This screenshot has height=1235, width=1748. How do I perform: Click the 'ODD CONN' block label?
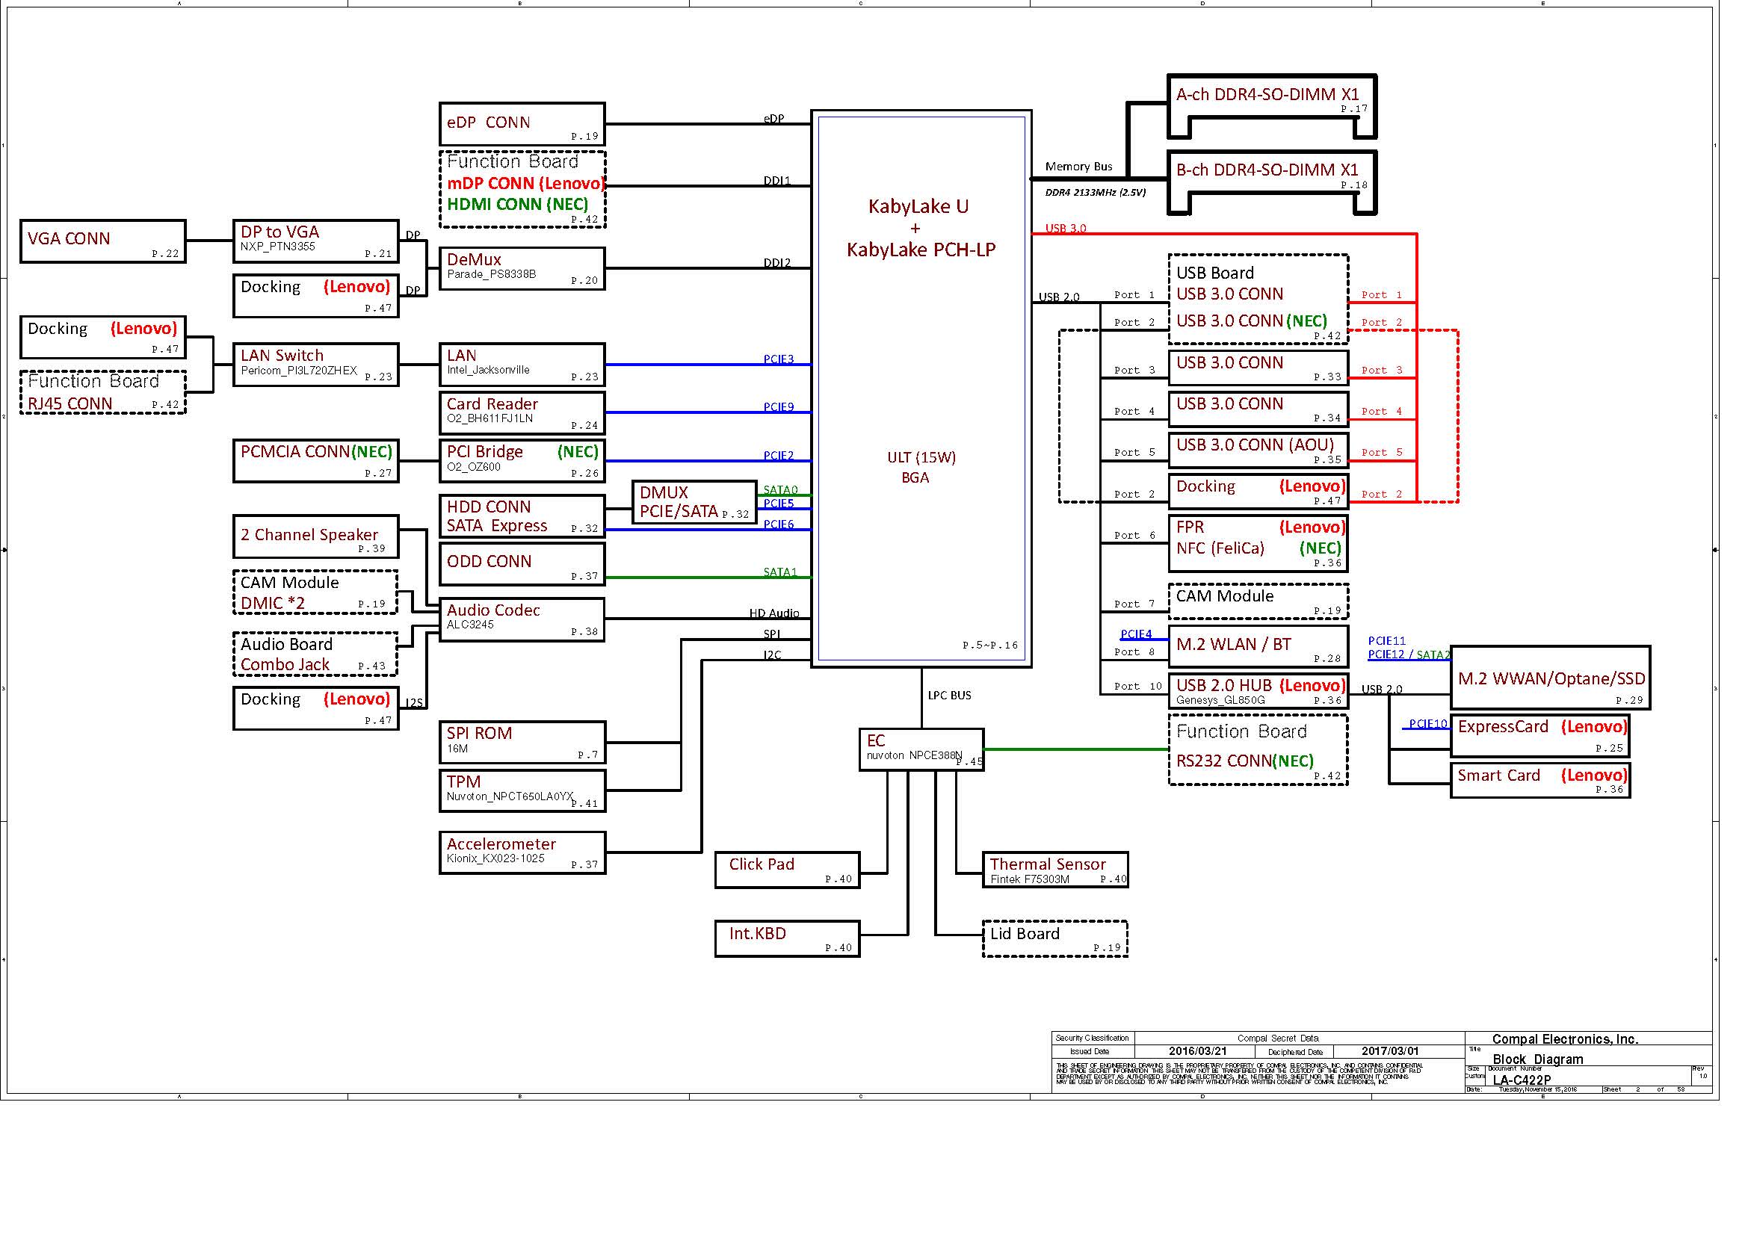point(489,562)
